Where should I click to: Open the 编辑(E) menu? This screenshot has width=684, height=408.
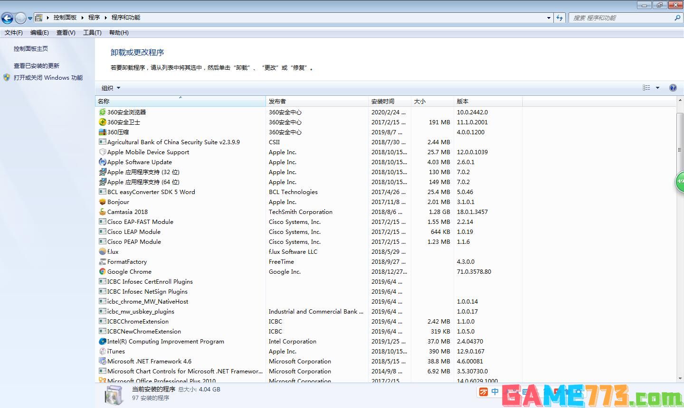pos(39,33)
